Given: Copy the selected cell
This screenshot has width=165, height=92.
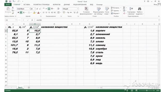Looking at the screenshot, I should (13, 10).
